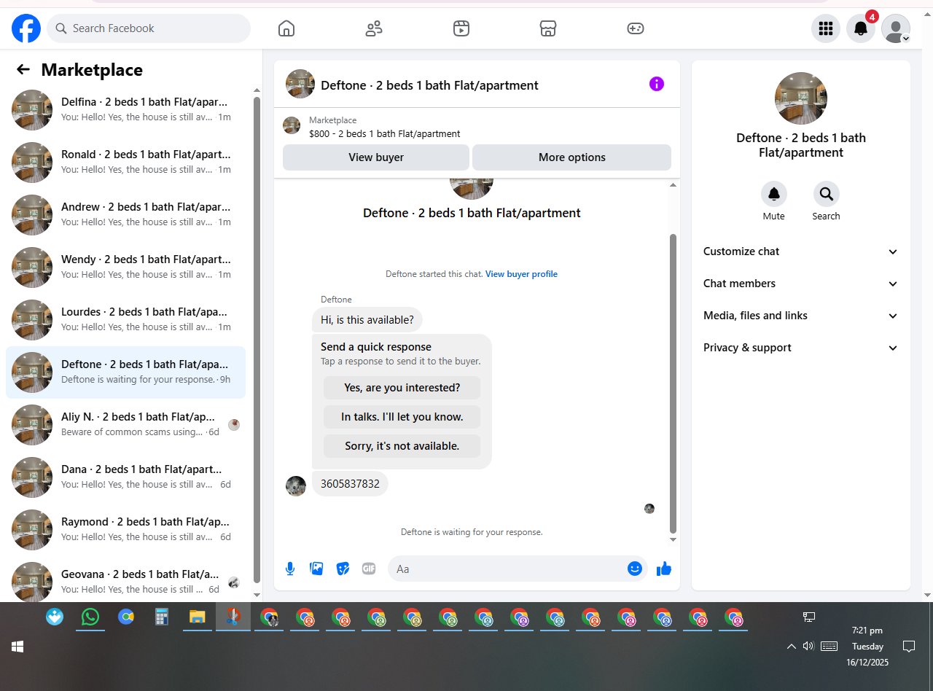Show hidden tray icons chevron
This screenshot has width=933, height=691.
pyautogui.click(x=791, y=646)
